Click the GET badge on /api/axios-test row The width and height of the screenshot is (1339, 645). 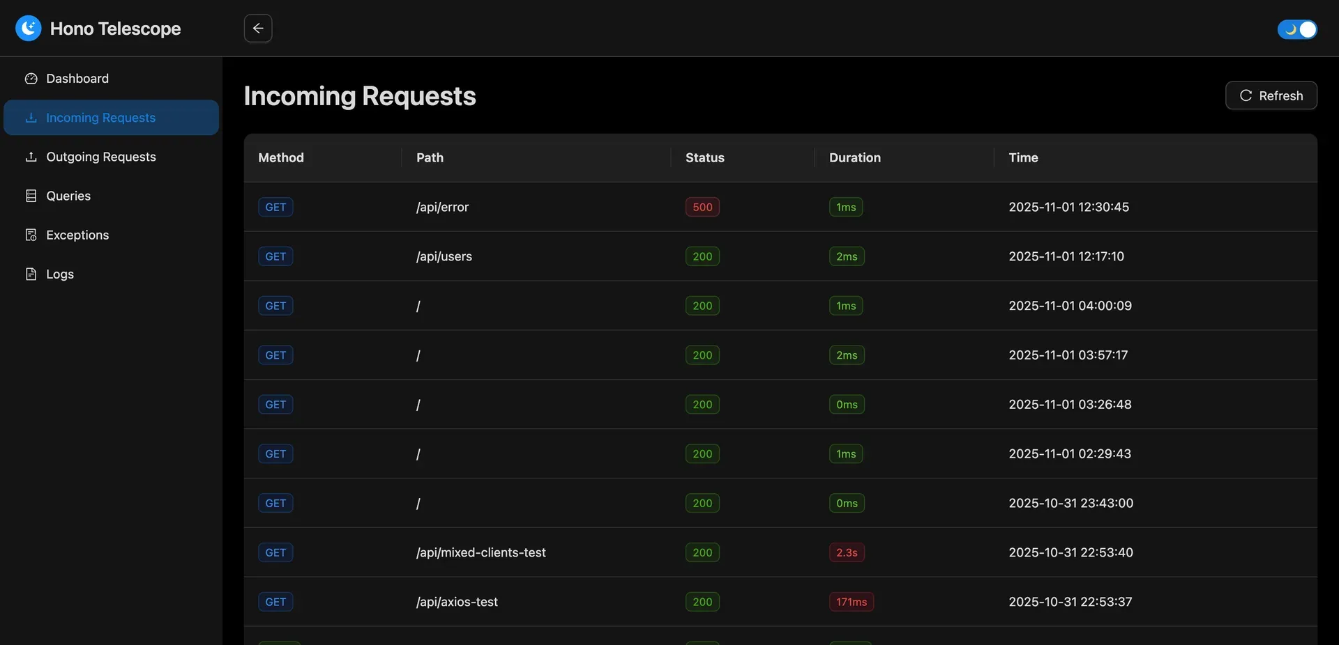click(275, 602)
